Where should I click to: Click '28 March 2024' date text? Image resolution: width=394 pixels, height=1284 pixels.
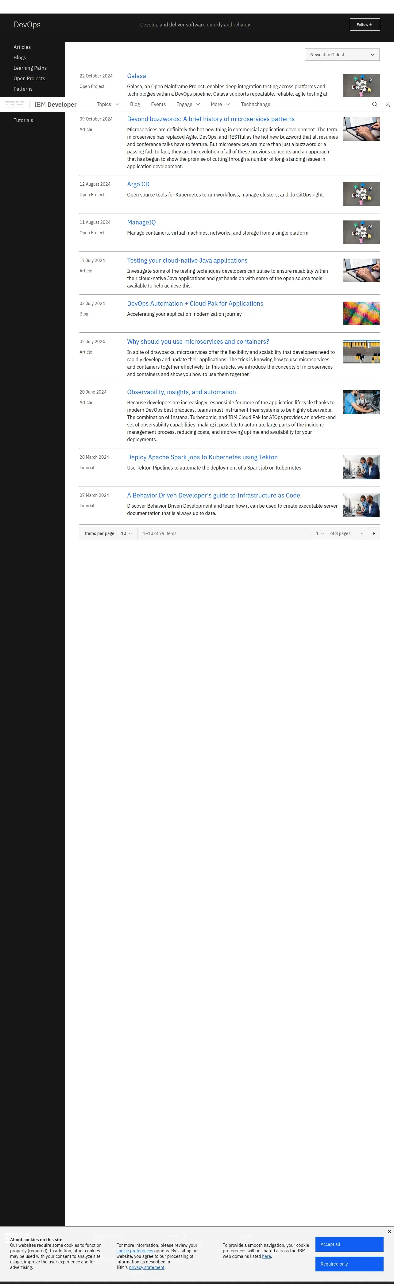[x=94, y=458]
